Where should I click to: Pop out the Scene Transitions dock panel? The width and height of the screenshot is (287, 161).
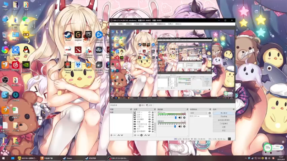click(x=210, y=109)
